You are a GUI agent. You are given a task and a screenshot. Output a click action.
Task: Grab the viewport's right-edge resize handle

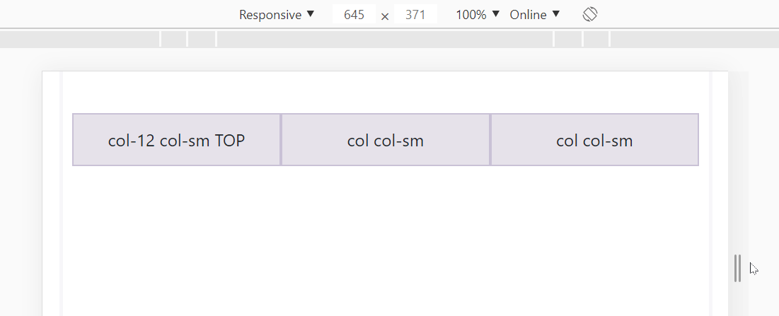pos(738,269)
